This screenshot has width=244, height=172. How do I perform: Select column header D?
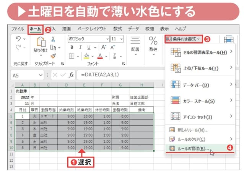[67, 85]
